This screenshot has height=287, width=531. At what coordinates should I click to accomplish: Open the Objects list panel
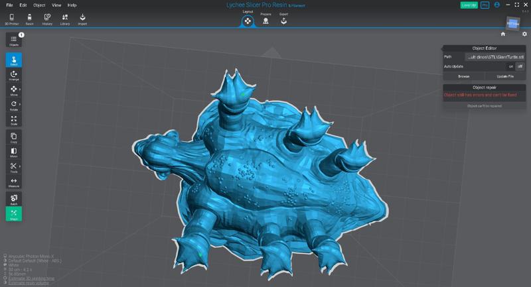pyautogui.click(x=14, y=40)
